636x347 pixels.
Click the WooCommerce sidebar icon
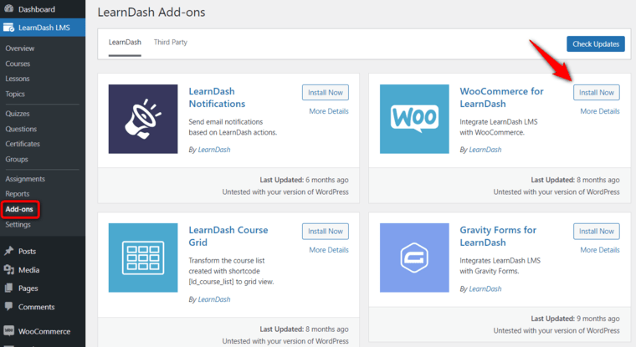[8, 331]
